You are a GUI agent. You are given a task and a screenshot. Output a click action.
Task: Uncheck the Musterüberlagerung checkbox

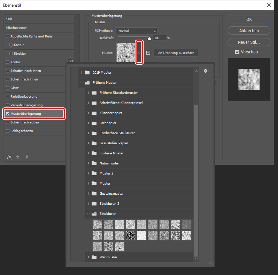(x=8, y=114)
